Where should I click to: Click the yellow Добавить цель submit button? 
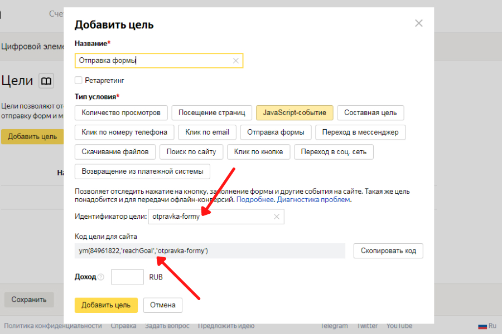click(x=106, y=305)
